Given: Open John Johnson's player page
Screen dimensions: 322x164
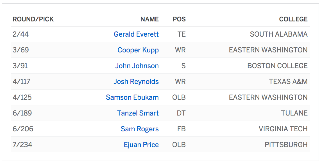Looking at the screenshot, I should coord(137,66).
